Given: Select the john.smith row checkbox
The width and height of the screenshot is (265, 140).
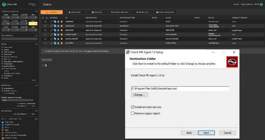Looking at the screenshot, I should [45, 30].
